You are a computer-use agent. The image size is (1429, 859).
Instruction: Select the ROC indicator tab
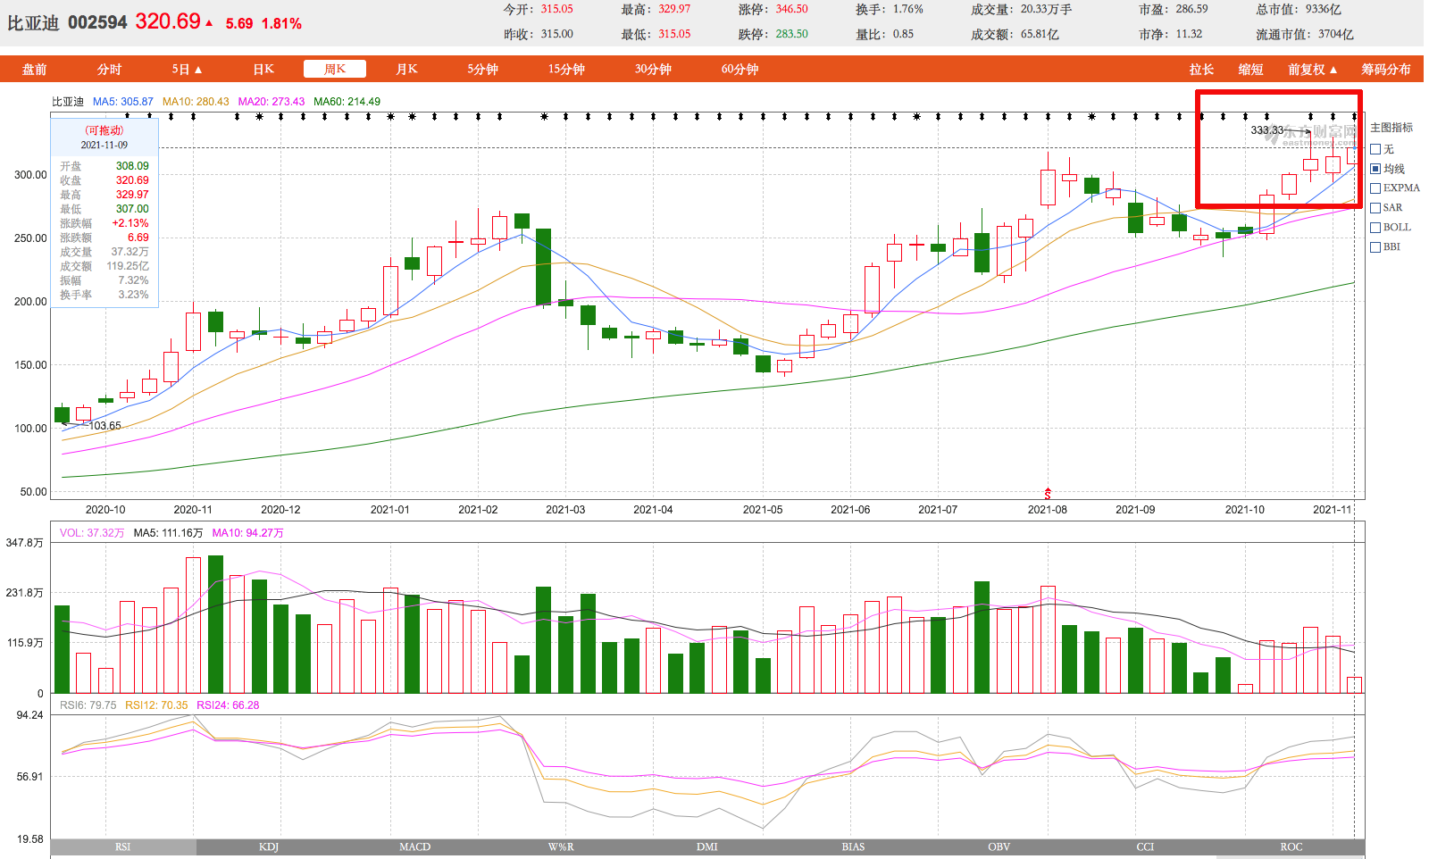click(1291, 846)
